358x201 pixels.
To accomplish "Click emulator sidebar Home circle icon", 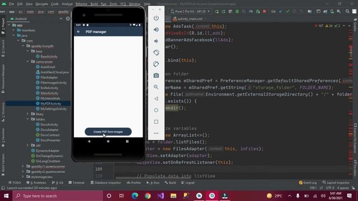I will pos(156,111).
